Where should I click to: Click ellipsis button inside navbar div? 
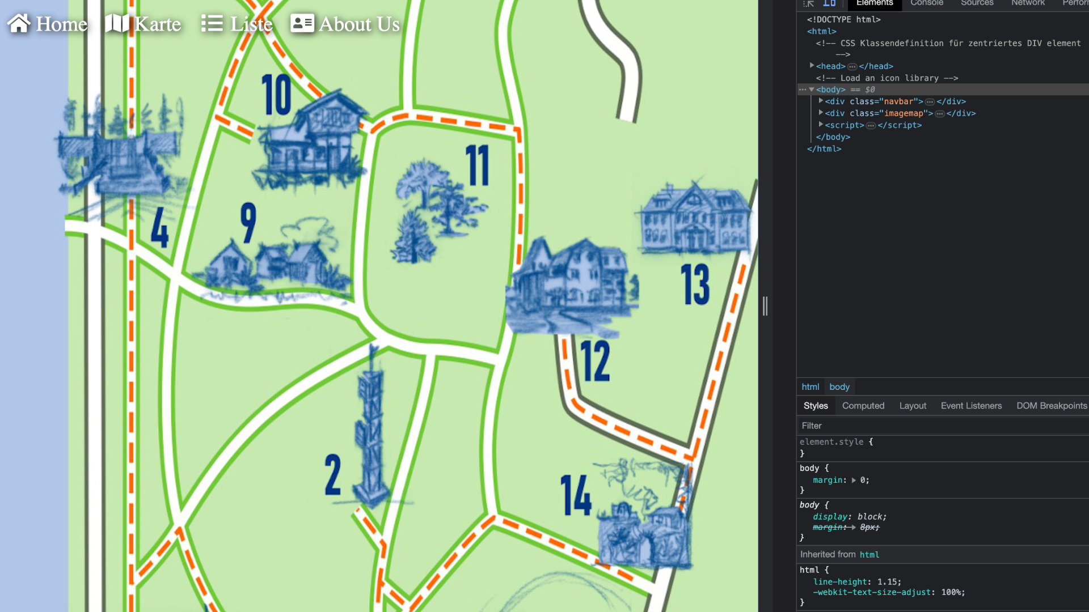click(x=930, y=102)
